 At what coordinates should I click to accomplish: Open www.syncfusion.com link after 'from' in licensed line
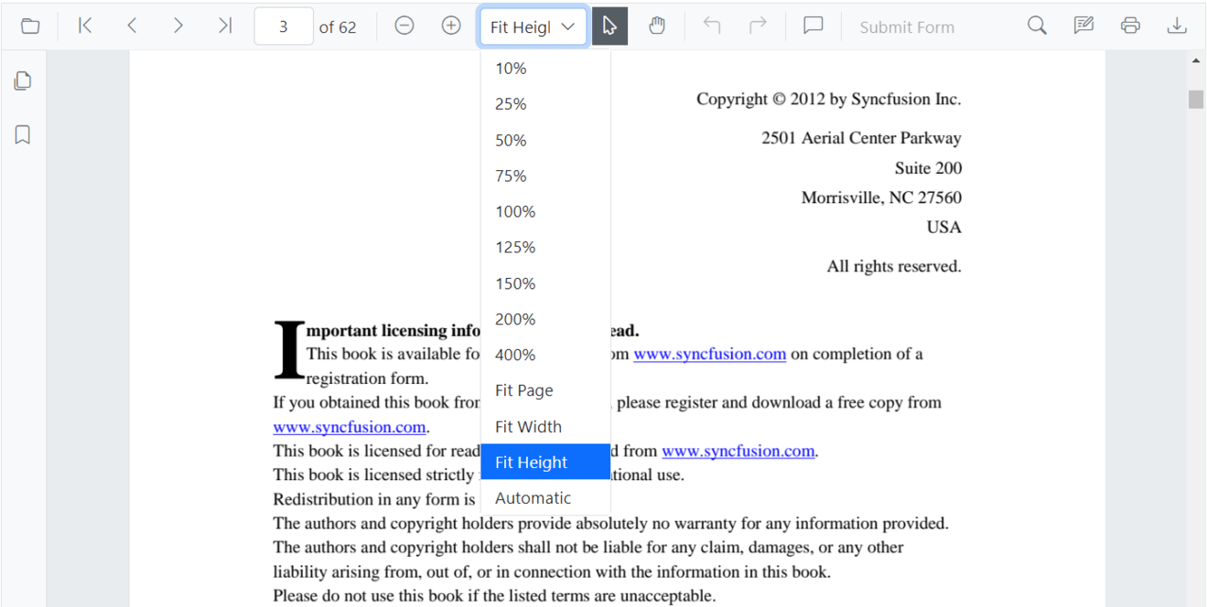pos(738,451)
